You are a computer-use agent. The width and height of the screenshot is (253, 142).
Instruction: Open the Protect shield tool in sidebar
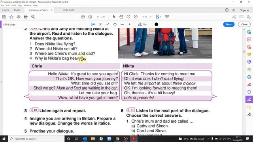(249, 92)
